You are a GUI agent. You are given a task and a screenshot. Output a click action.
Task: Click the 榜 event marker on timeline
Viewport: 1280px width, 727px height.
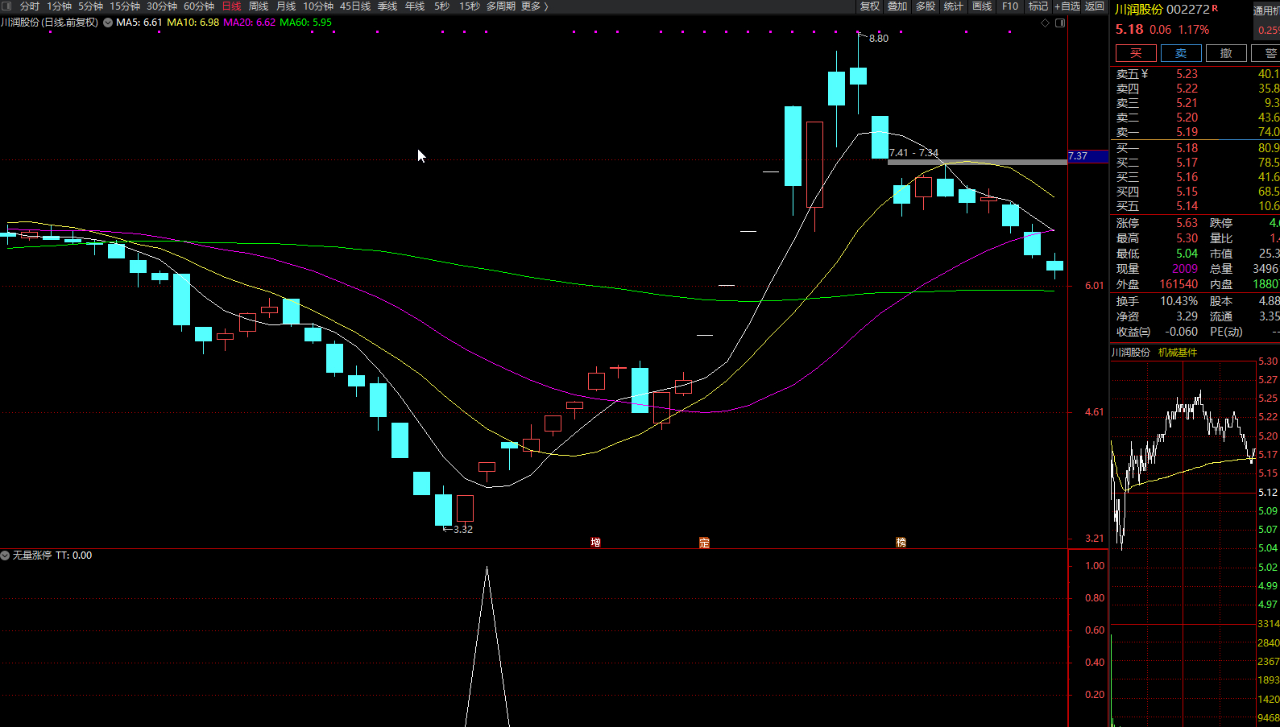[901, 543]
